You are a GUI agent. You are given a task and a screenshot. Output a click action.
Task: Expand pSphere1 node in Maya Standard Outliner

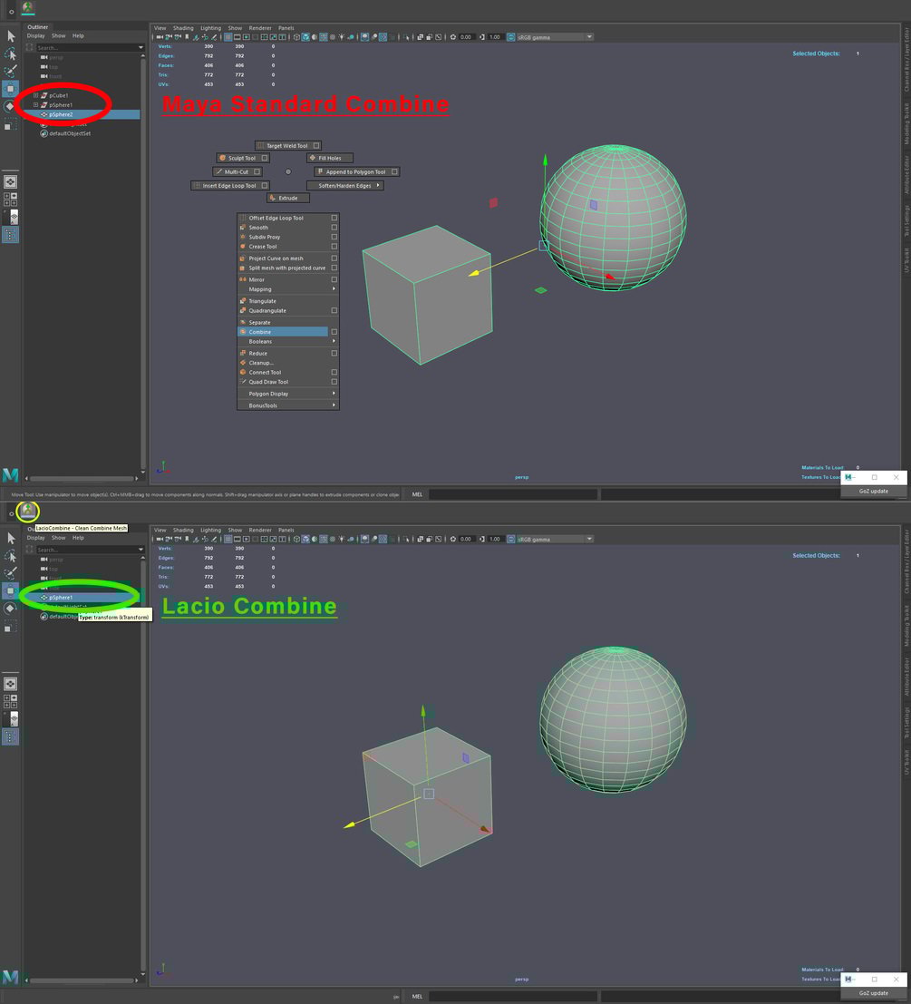[x=36, y=104]
